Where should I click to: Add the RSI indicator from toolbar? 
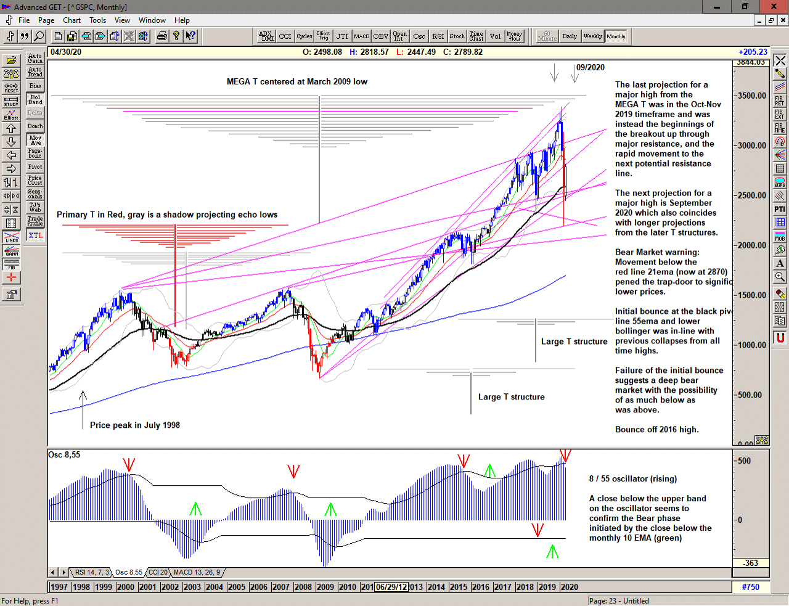pos(438,36)
